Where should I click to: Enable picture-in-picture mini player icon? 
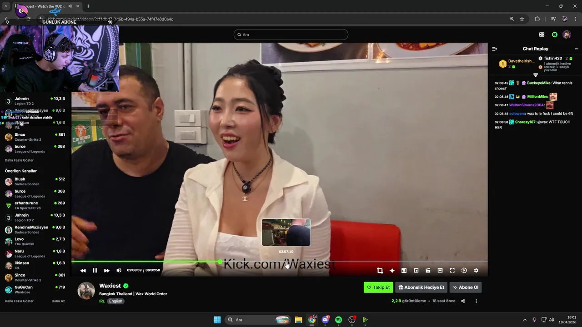pyautogui.click(x=416, y=271)
